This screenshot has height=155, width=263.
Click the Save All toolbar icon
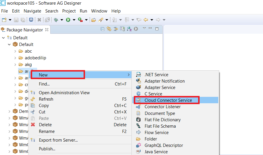tap(23, 20)
